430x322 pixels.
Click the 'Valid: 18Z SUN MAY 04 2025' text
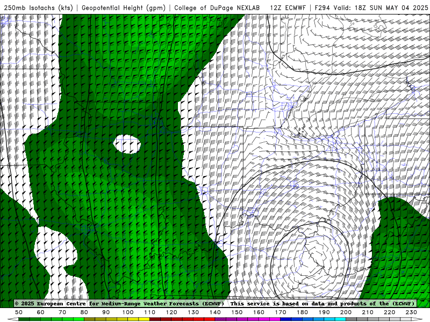pos(381,8)
